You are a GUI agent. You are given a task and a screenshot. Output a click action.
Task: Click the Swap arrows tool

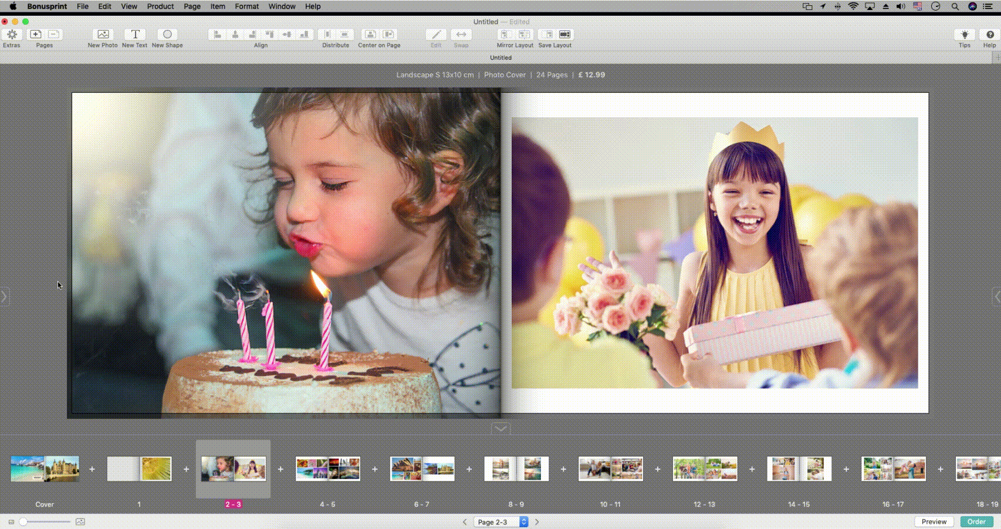click(x=461, y=35)
